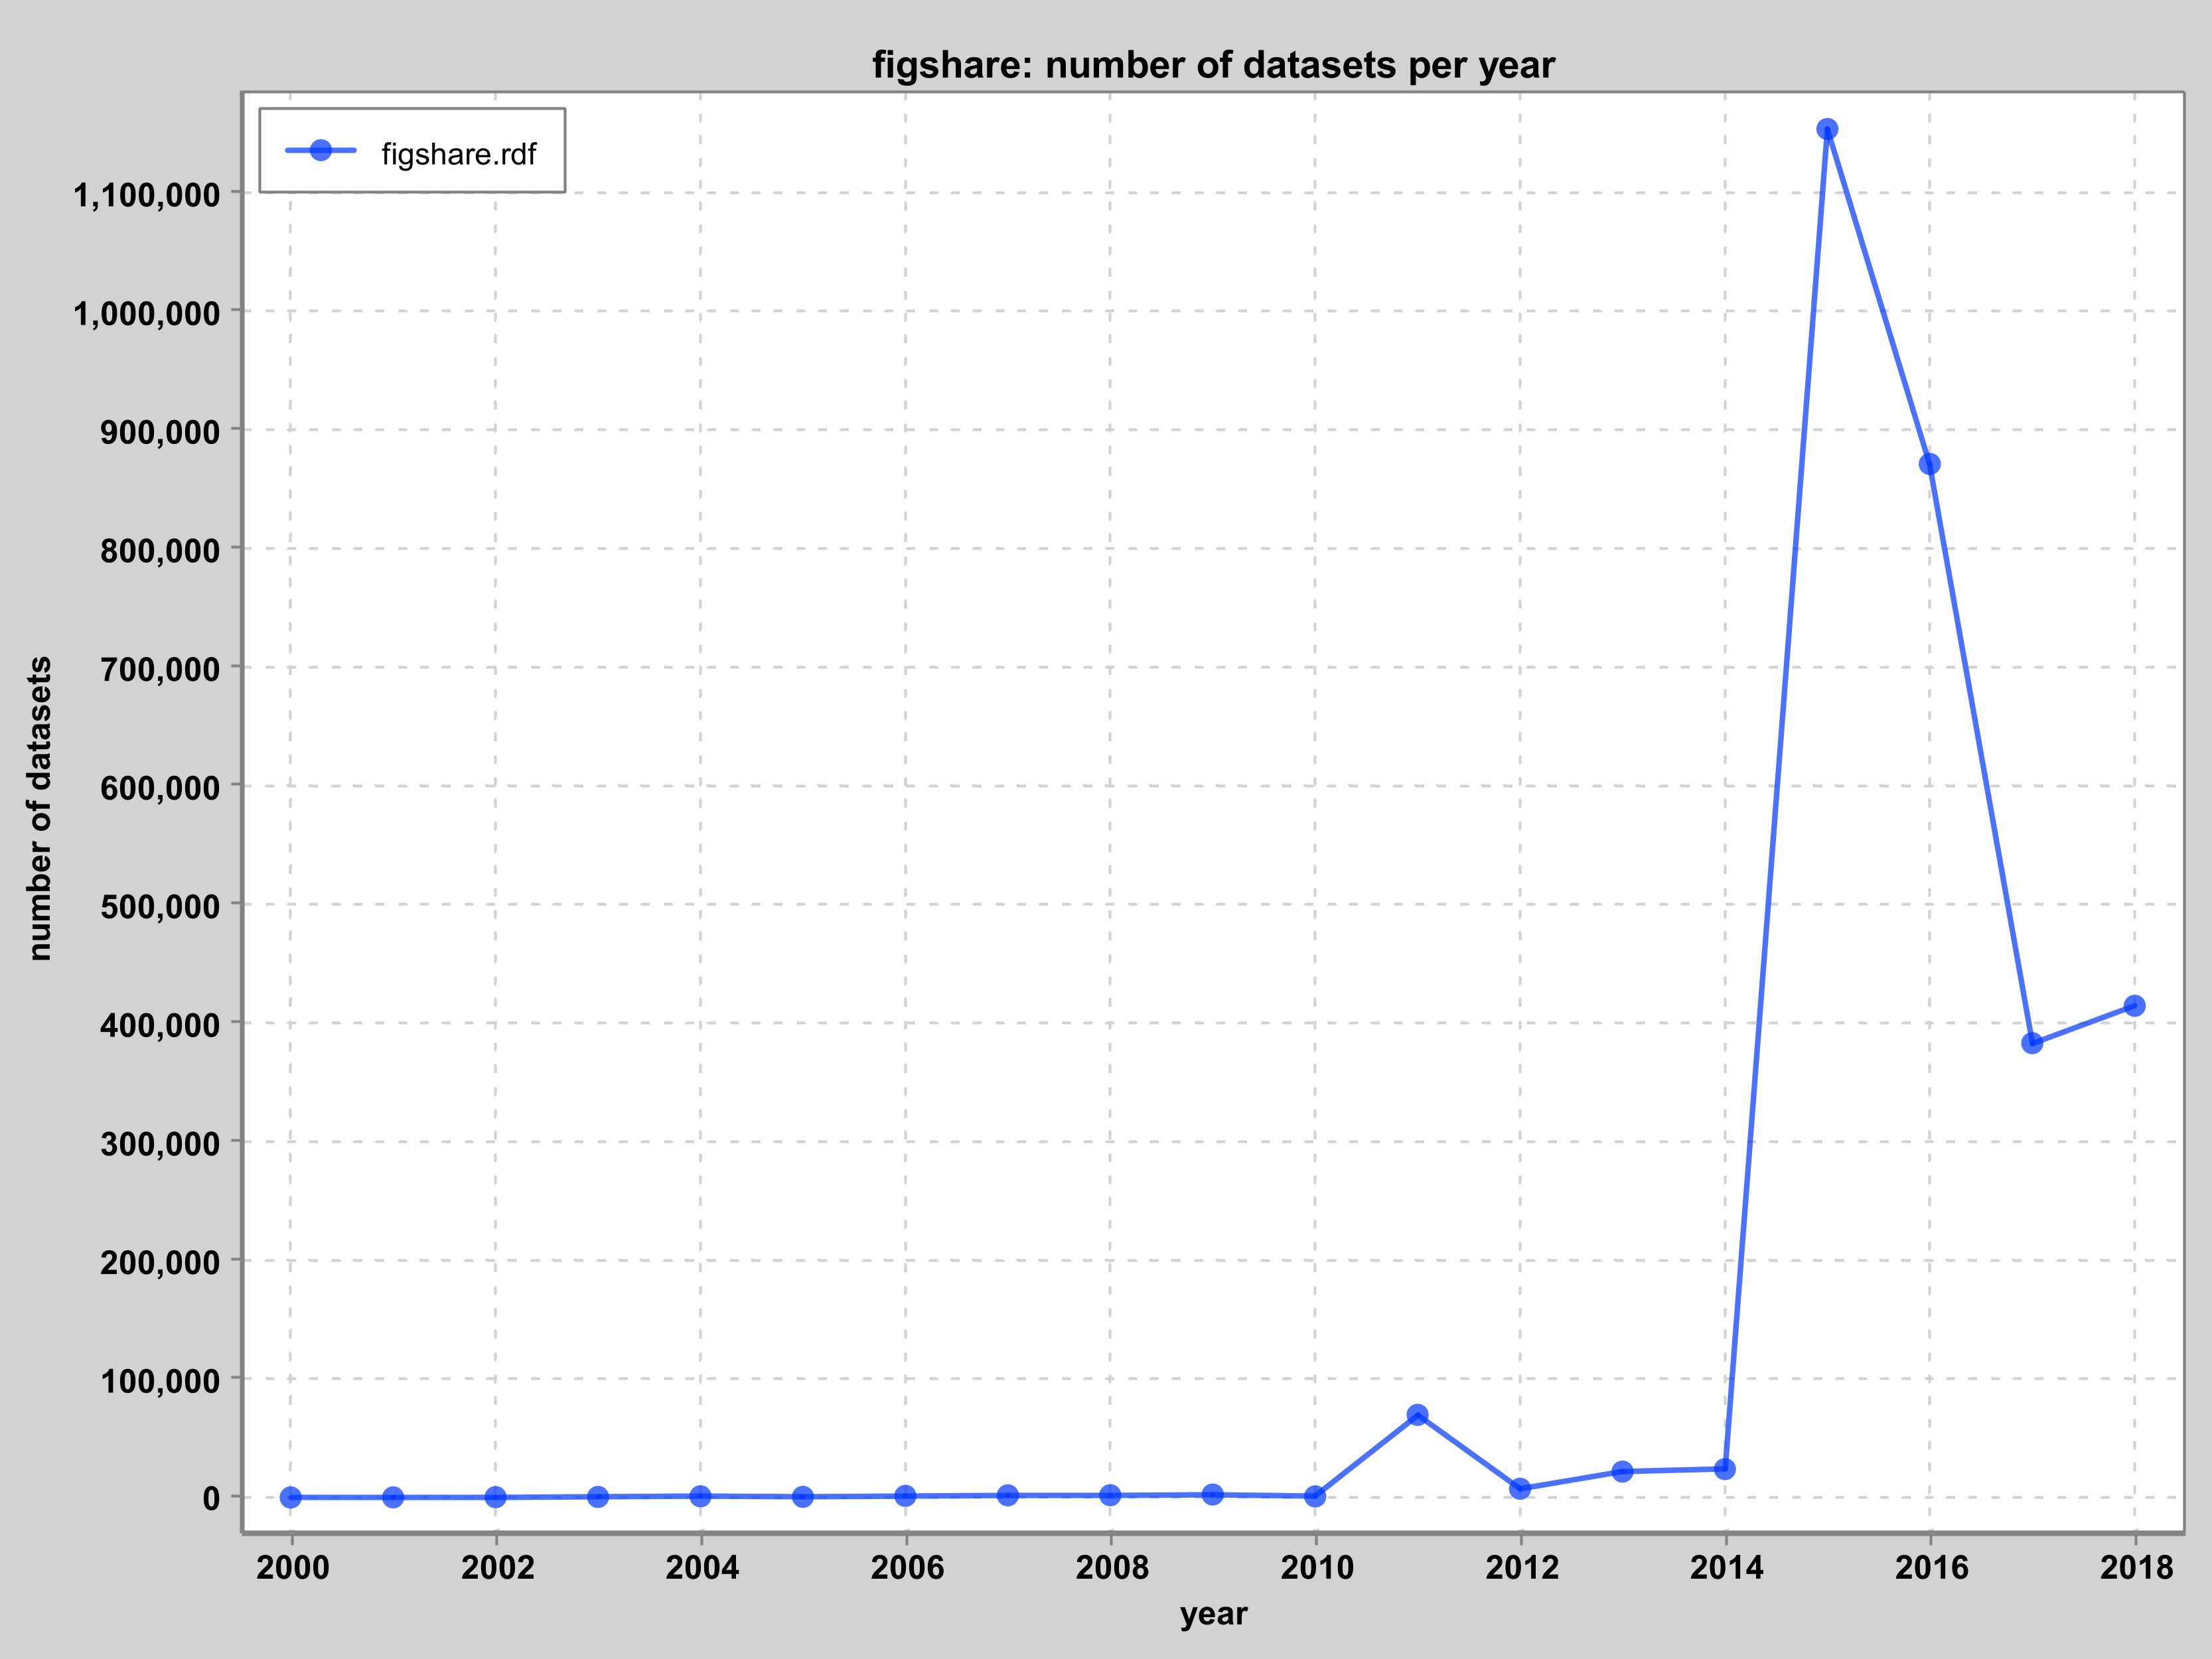
Task: Click the 2017 data point marker
Action: pyautogui.click(x=2032, y=1043)
